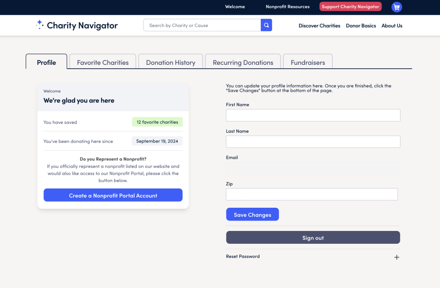The height and width of the screenshot is (288, 440).
Task: Click the September 19, 2024 date badge
Action: 157,141
